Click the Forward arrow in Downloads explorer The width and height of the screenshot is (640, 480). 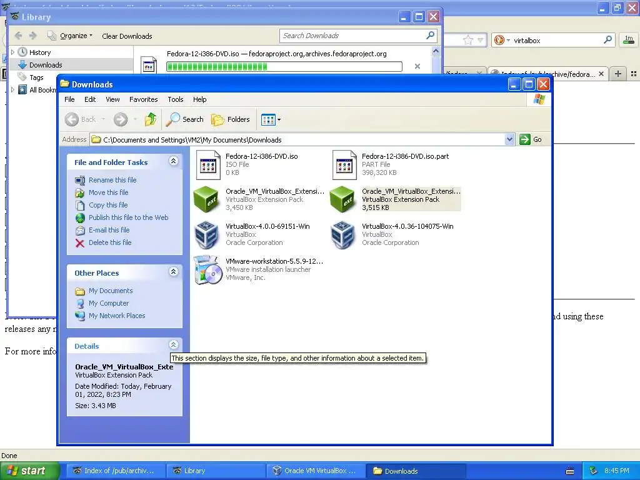(121, 119)
